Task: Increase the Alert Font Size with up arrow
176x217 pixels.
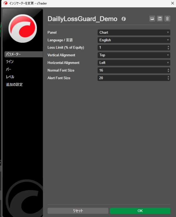Action: coord(168,77)
